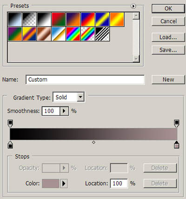Click the color midpoint diamond
Screen dimensions: 186x199
click(93, 142)
